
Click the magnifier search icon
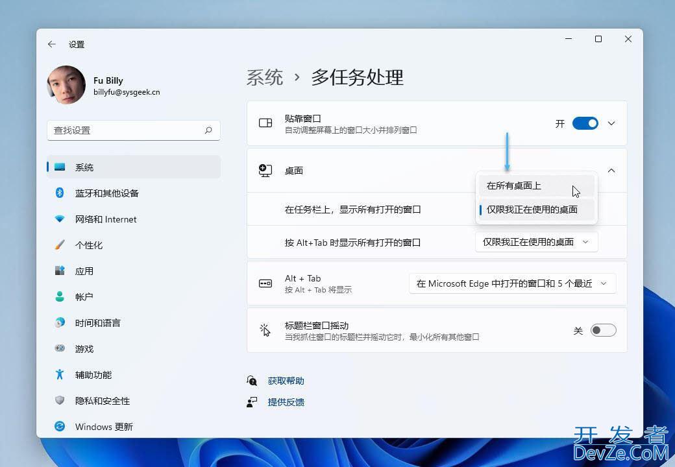click(x=208, y=130)
